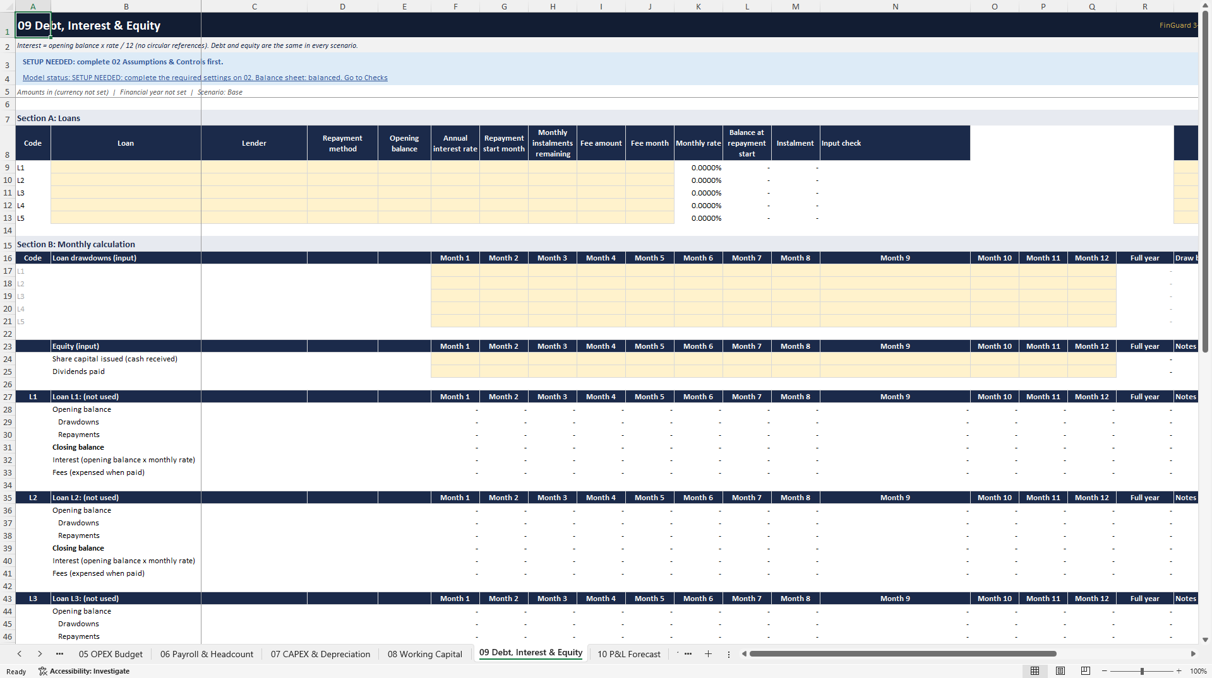
Task: Show hidden sheets via left ellipsis
Action: [x=59, y=654]
